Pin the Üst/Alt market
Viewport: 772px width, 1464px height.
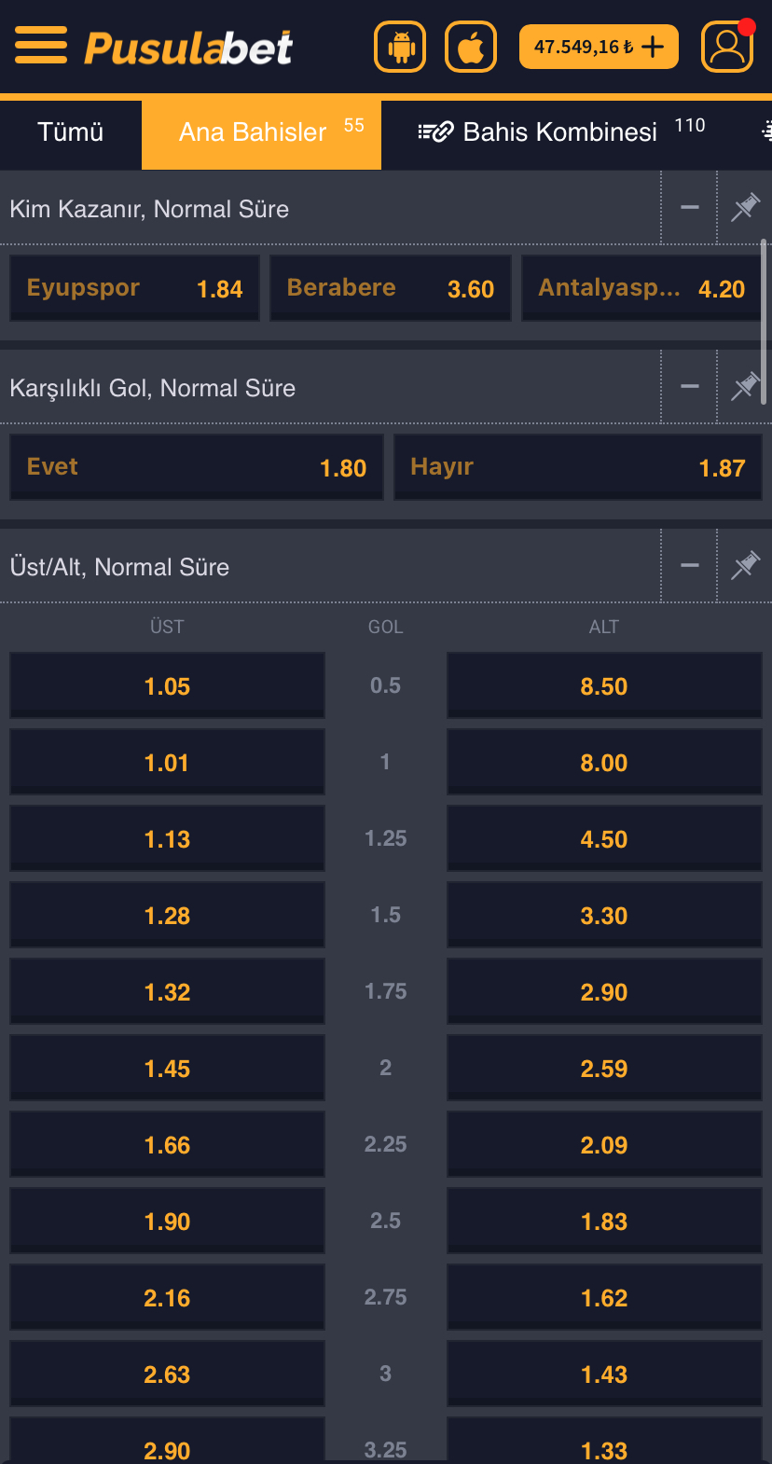[745, 565]
